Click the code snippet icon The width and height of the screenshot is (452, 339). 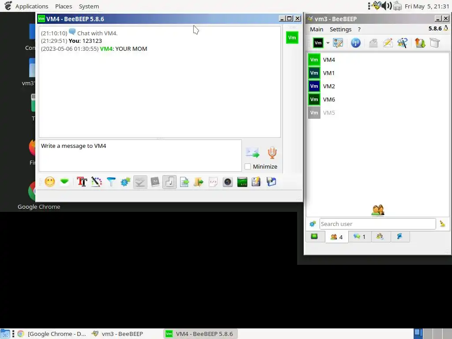pos(213,182)
